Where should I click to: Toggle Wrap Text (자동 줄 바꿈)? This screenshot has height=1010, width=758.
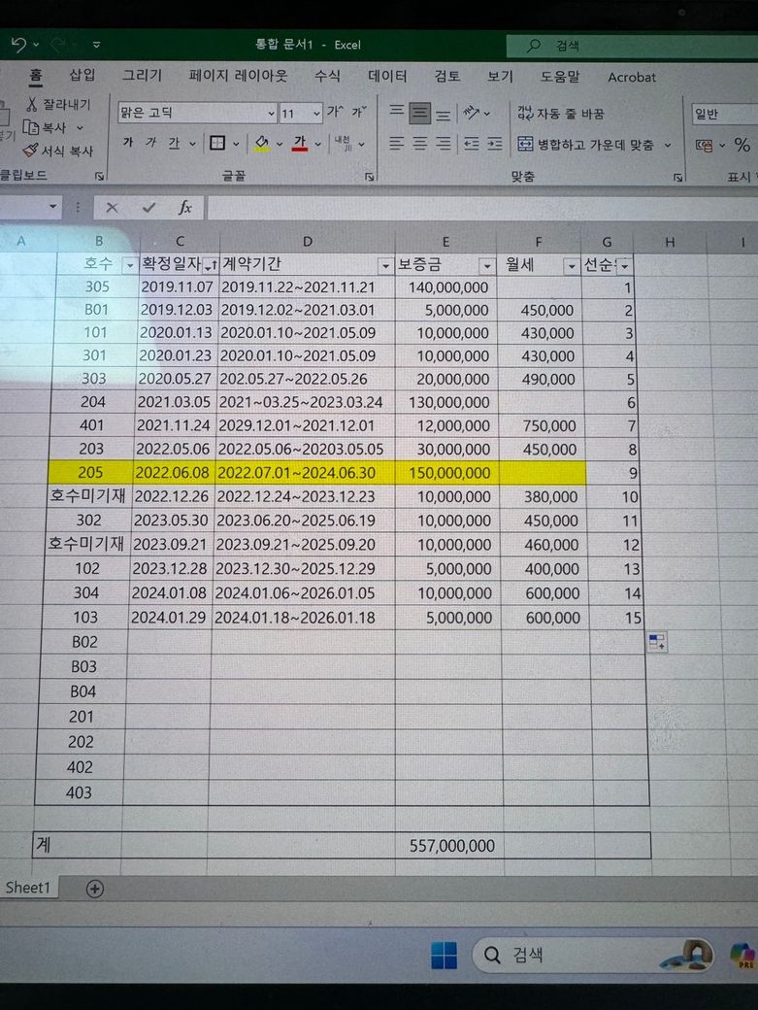pos(561,114)
